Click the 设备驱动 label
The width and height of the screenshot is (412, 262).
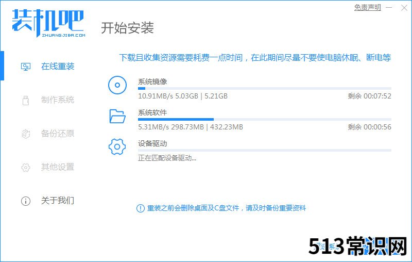[x=152, y=143]
